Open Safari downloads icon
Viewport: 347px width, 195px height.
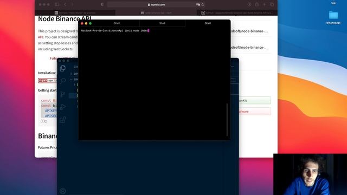point(249,4)
